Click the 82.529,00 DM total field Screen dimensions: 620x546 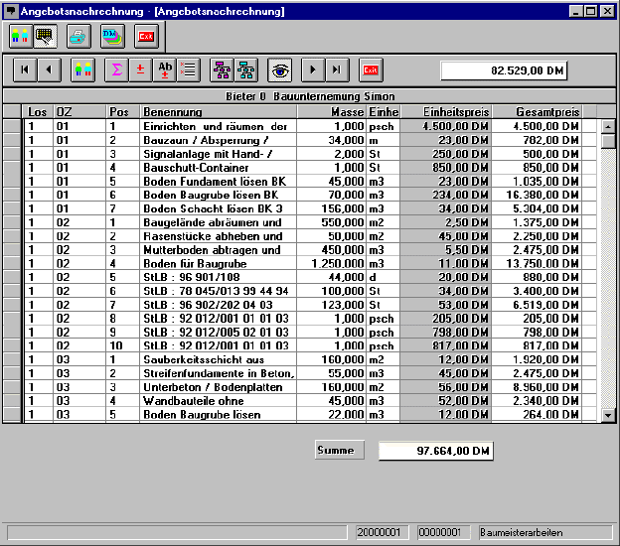[504, 70]
